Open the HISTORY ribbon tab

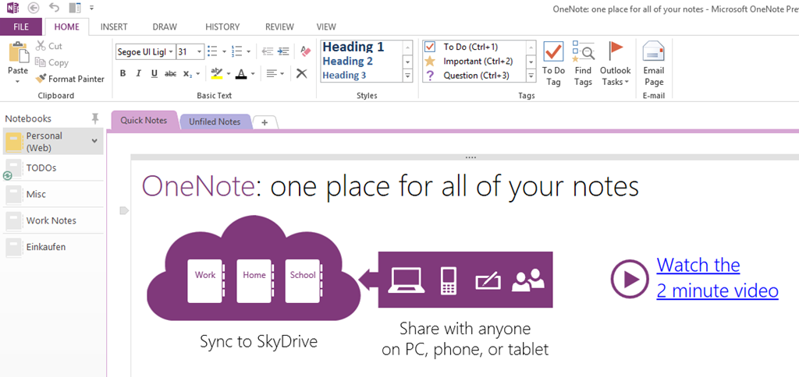pos(222,27)
